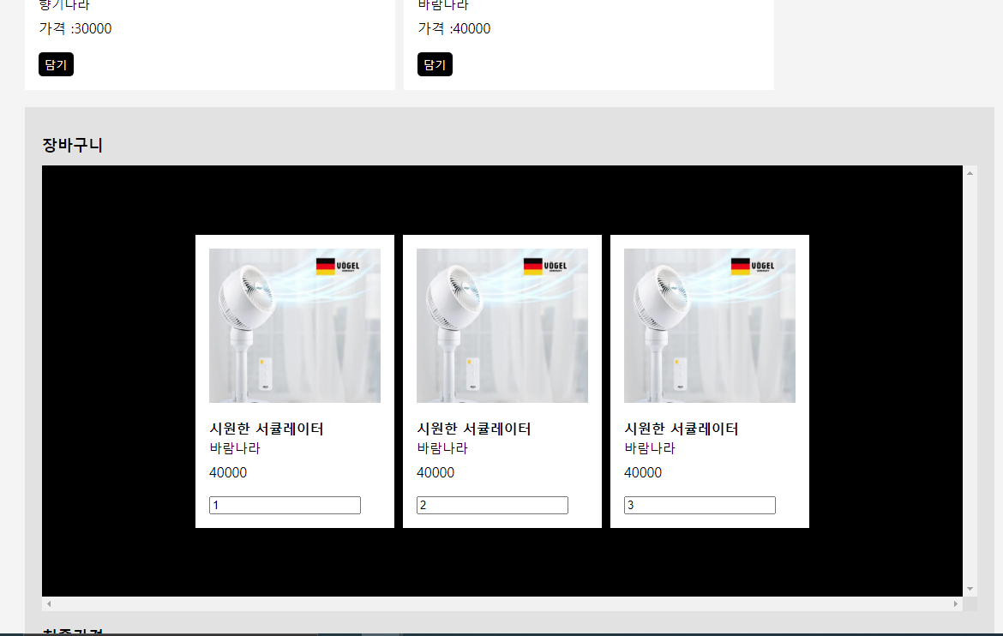Click the 장바구니 heading
This screenshot has height=636, width=1003.
point(72,145)
